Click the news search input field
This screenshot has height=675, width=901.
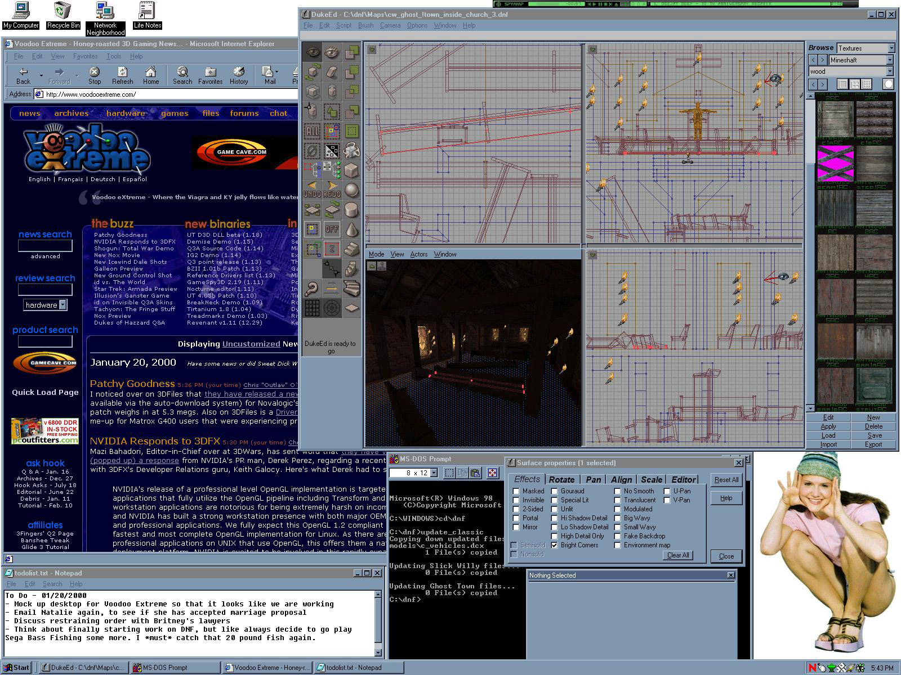[x=45, y=246]
